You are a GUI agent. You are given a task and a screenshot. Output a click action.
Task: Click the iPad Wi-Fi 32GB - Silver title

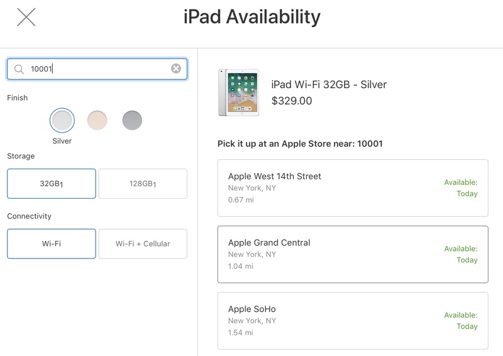[329, 84]
